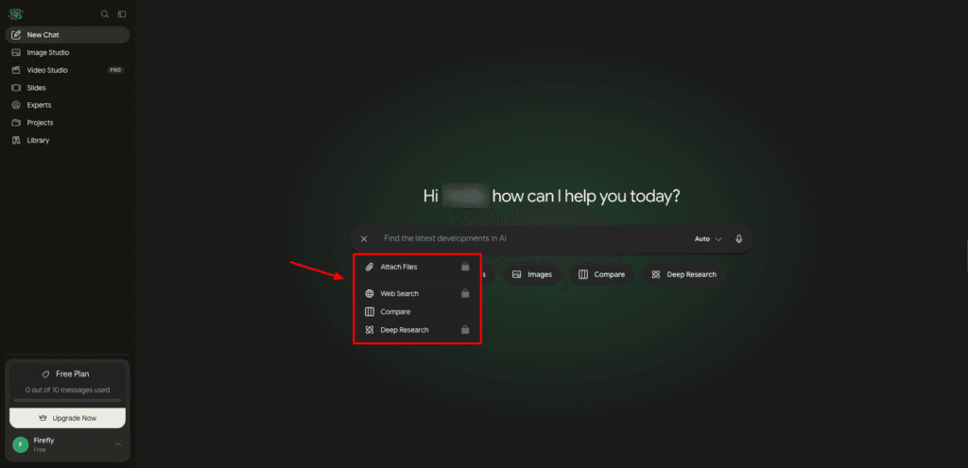968x468 pixels.
Task: Click "0 out of 10 messages used" text
Action: (67, 390)
